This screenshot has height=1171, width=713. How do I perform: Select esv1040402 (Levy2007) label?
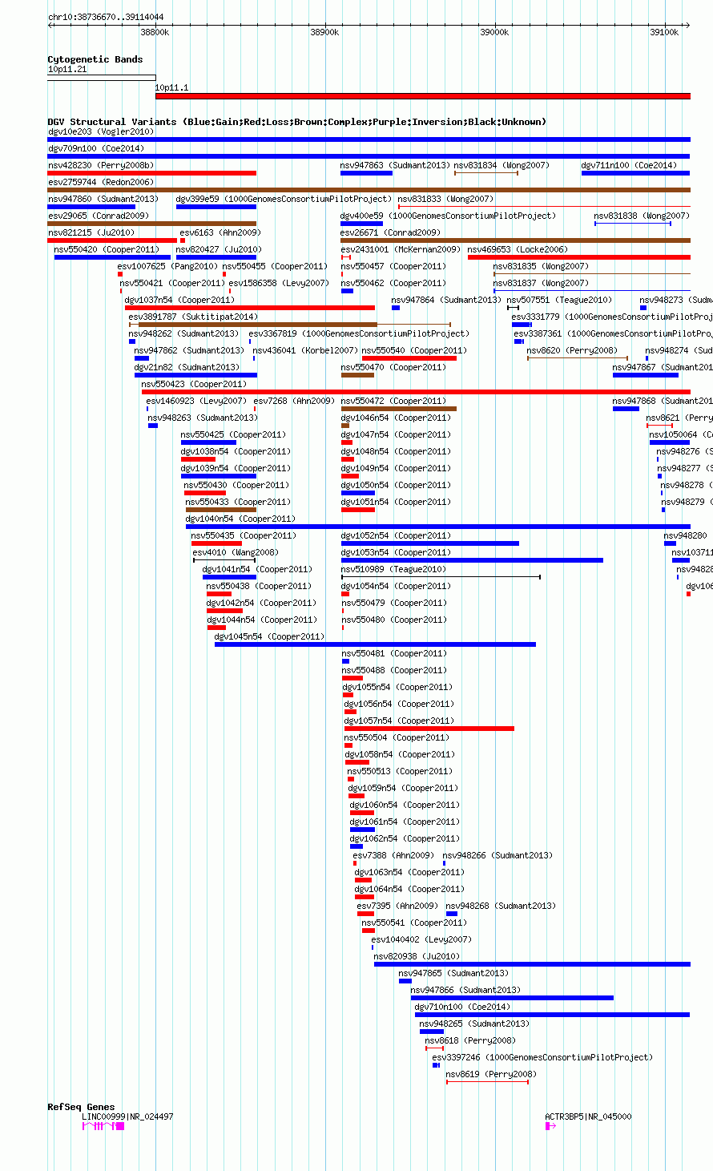(421, 939)
